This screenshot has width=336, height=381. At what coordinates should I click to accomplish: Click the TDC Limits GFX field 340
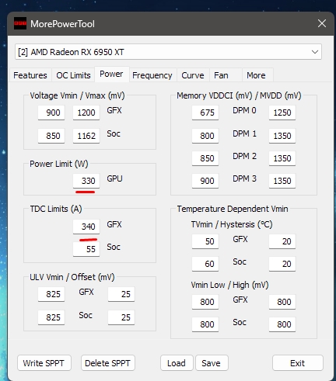[x=86, y=227]
